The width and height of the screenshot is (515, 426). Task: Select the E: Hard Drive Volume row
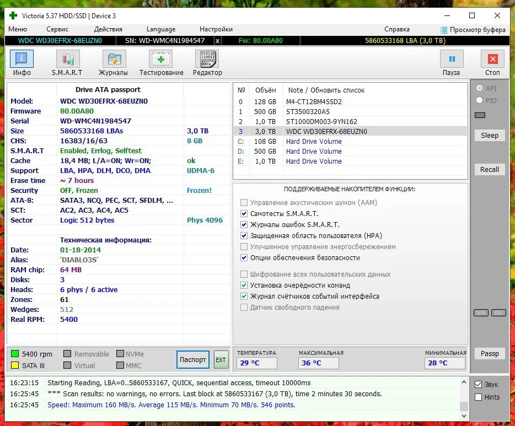coord(350,161)
